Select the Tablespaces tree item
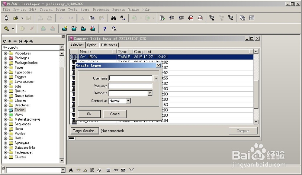This screenshot has height=175, width=302. click(24, 152)
